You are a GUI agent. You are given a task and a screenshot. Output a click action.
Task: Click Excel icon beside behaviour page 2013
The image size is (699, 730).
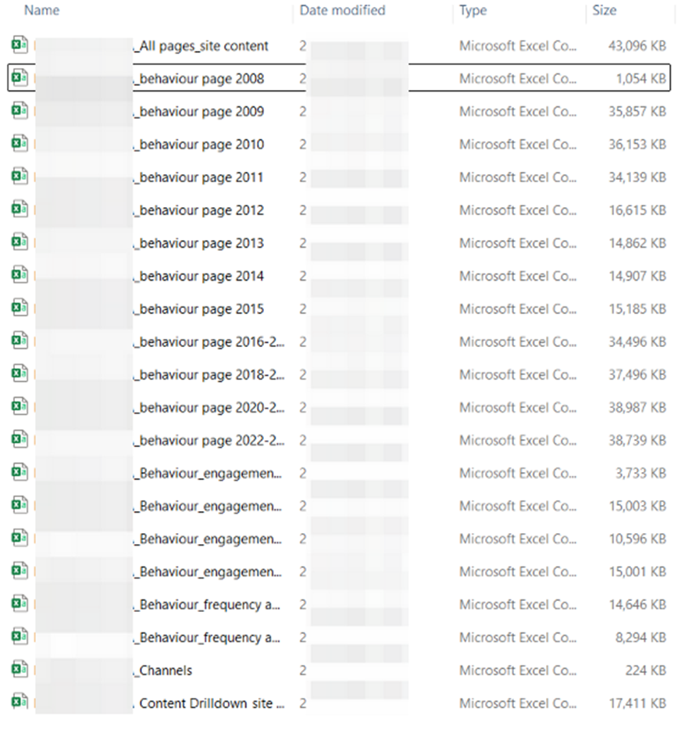click(x=20, y=242)
